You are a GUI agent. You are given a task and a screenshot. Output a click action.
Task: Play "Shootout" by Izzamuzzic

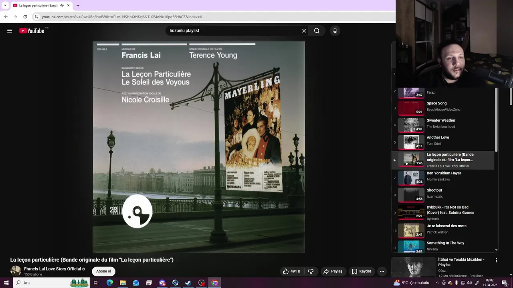tap(443, 195)
